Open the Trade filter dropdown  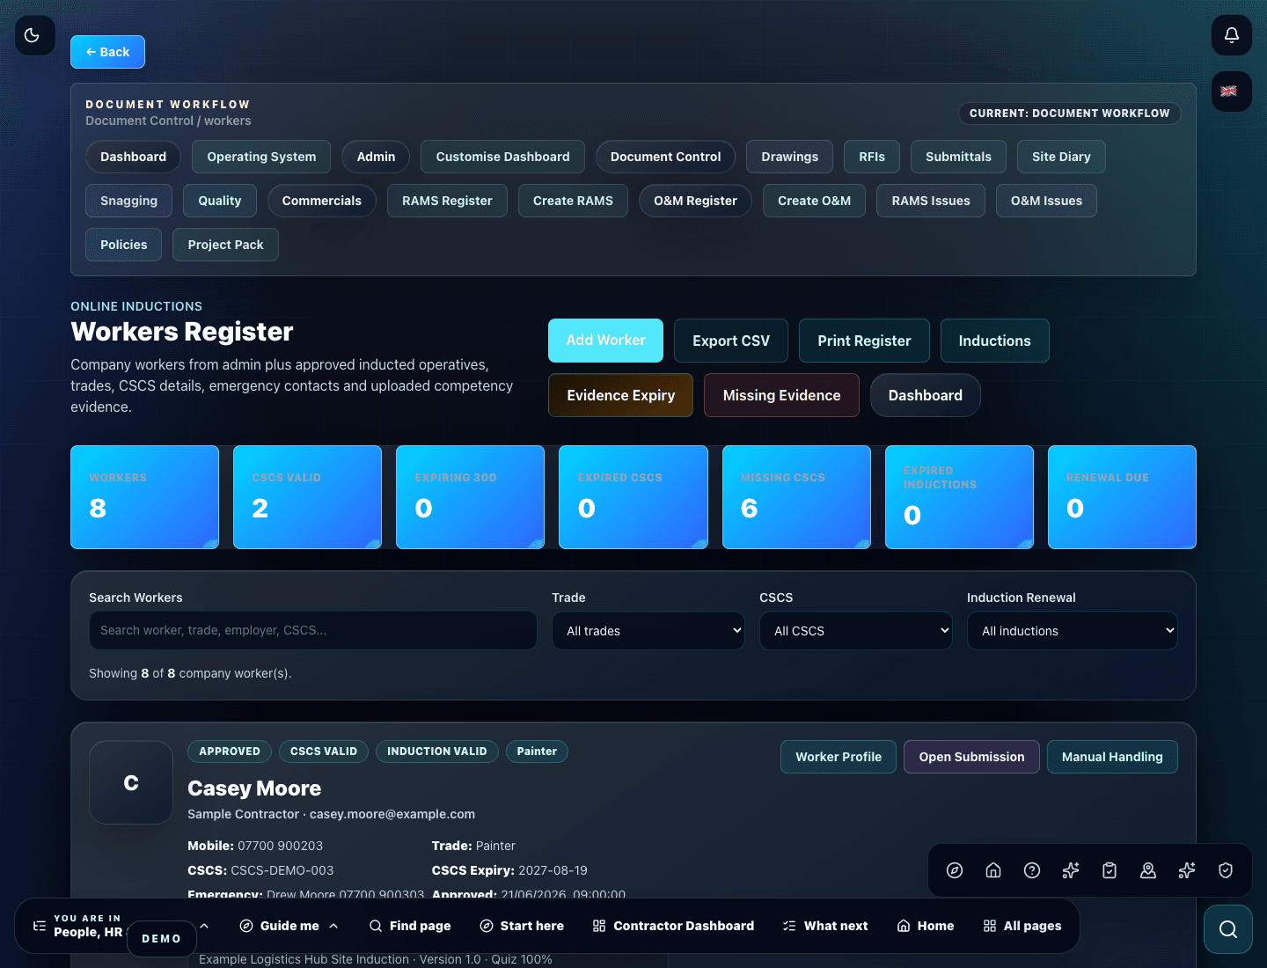tap(648, 631)
